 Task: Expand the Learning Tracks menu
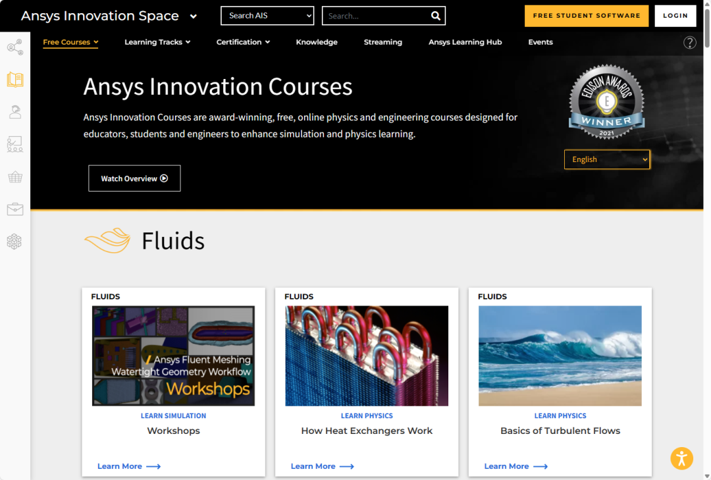[x=157, y=42]
